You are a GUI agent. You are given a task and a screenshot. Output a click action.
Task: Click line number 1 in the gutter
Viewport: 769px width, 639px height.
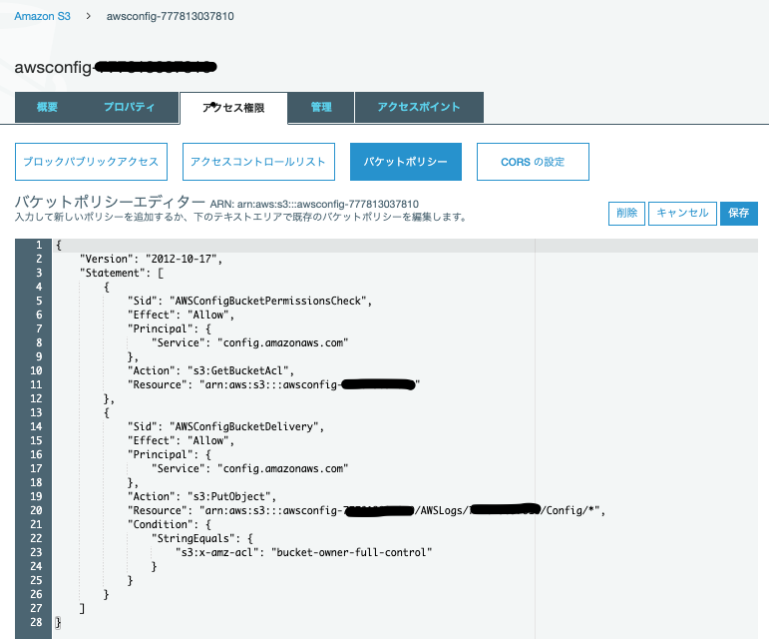39,245
